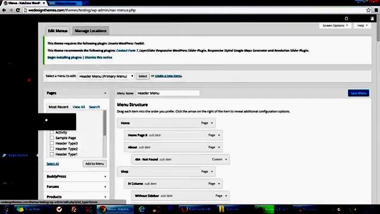Open the Sticky Notes taskbar item
Viewport: 380px width, 214px height.
tap(29, 209)
